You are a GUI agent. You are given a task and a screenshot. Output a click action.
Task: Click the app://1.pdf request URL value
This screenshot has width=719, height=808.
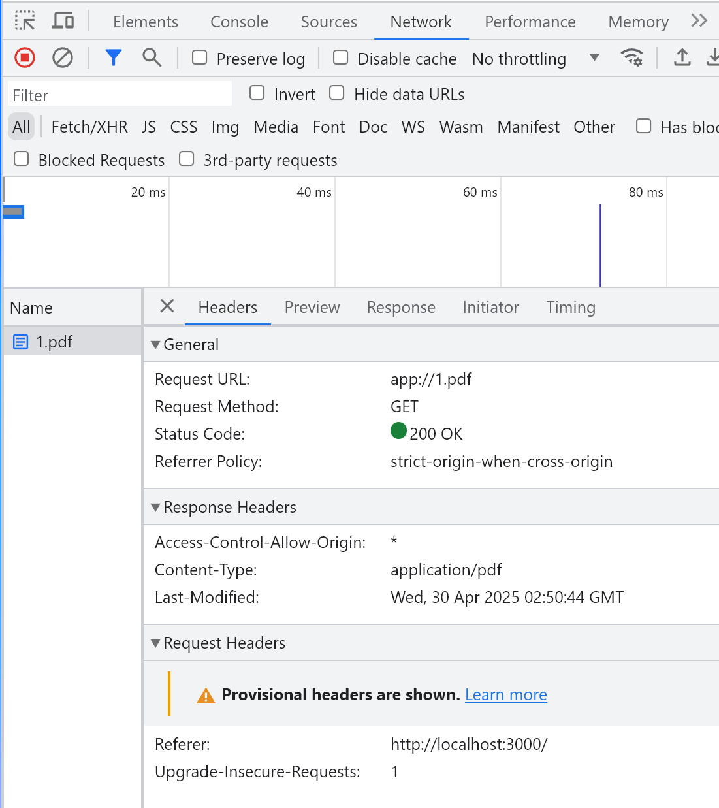(431, 379)
